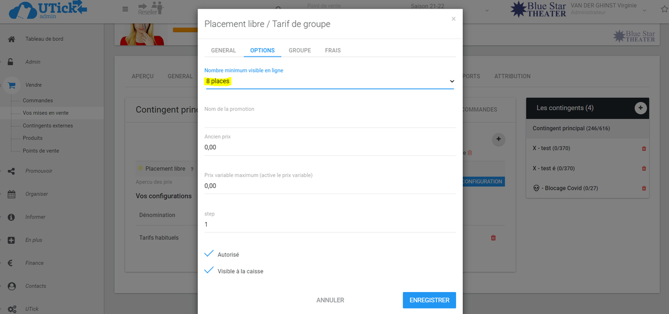Delete the Blocage Covid contingent
The image size is (669, 314).
pos(644,189)
